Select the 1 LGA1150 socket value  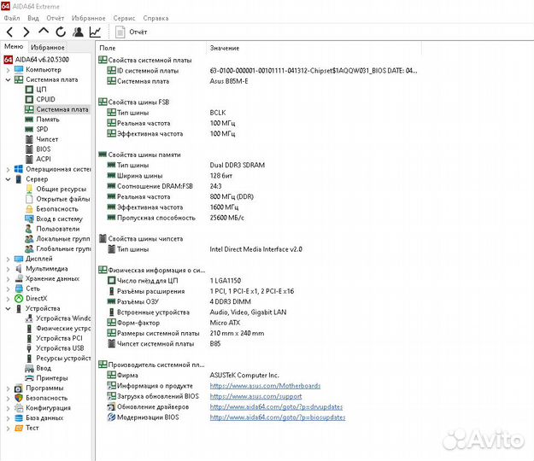coord(225,281)
